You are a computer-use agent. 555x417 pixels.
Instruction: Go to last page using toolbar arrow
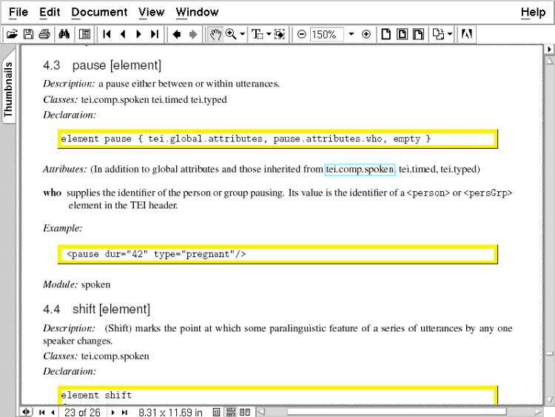coord(154,34)
